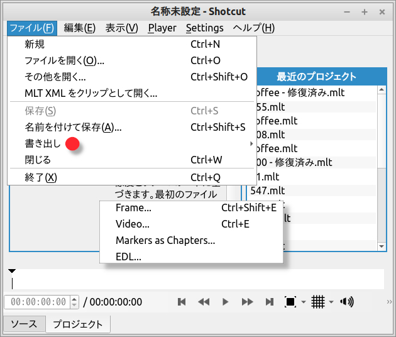
Task: Select Frame... in the export submenu
Action: [133, 207]
